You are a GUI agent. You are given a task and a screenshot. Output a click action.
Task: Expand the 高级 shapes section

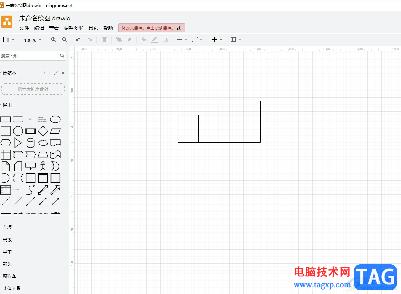(34, 240)
